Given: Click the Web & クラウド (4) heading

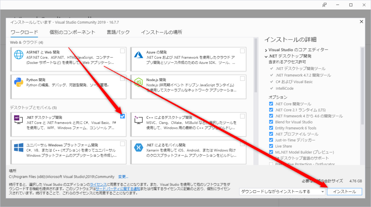Looking at the screenshot, I should pos(26,42).
